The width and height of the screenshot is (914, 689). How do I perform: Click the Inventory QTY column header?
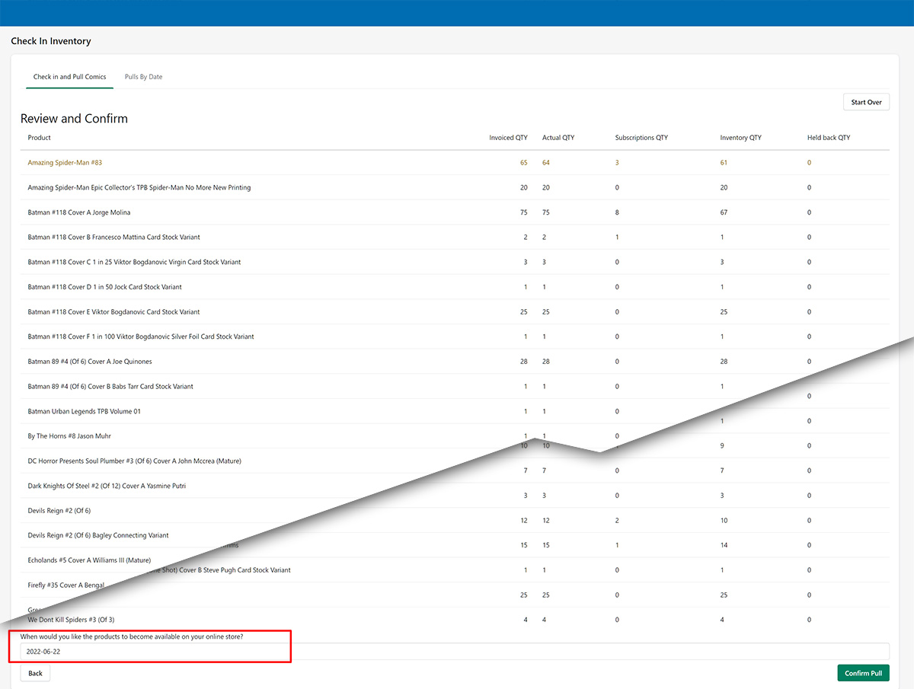(x=740, y=138)
